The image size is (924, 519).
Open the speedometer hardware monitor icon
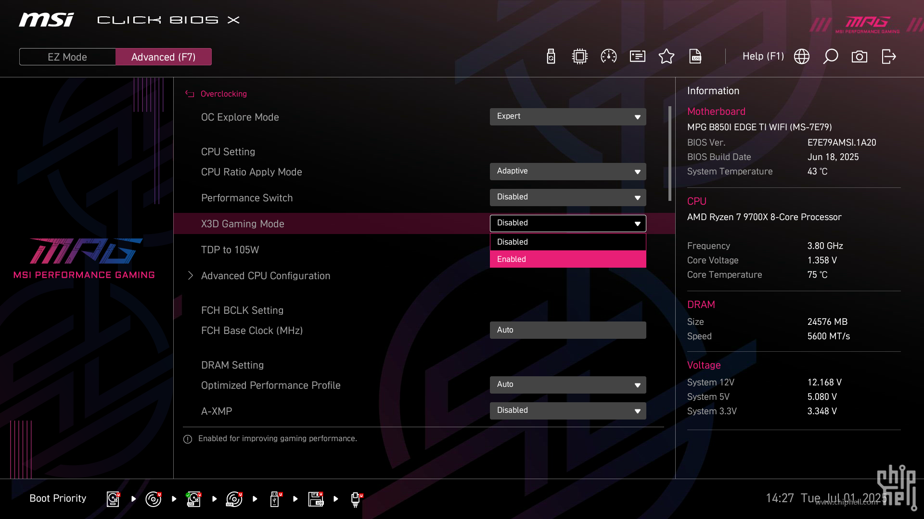pos(609,56)
